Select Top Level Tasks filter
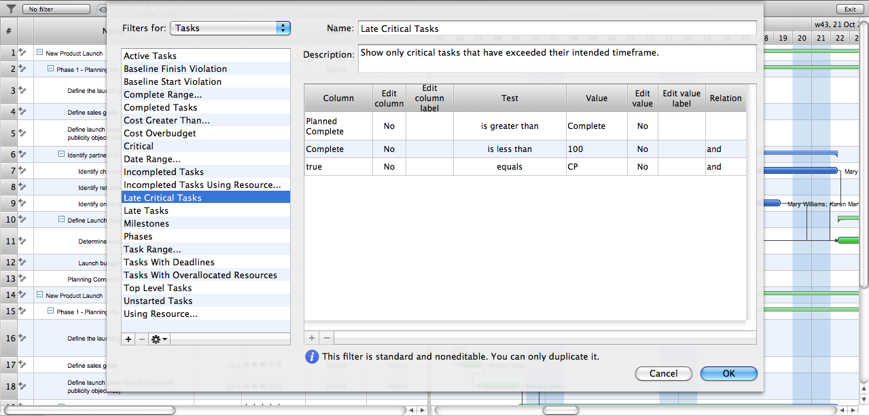869x416 pixels. tap(206, 288)
